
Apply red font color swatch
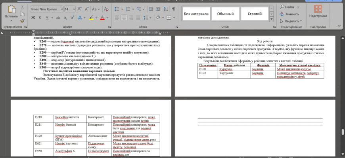click(102, 17)
